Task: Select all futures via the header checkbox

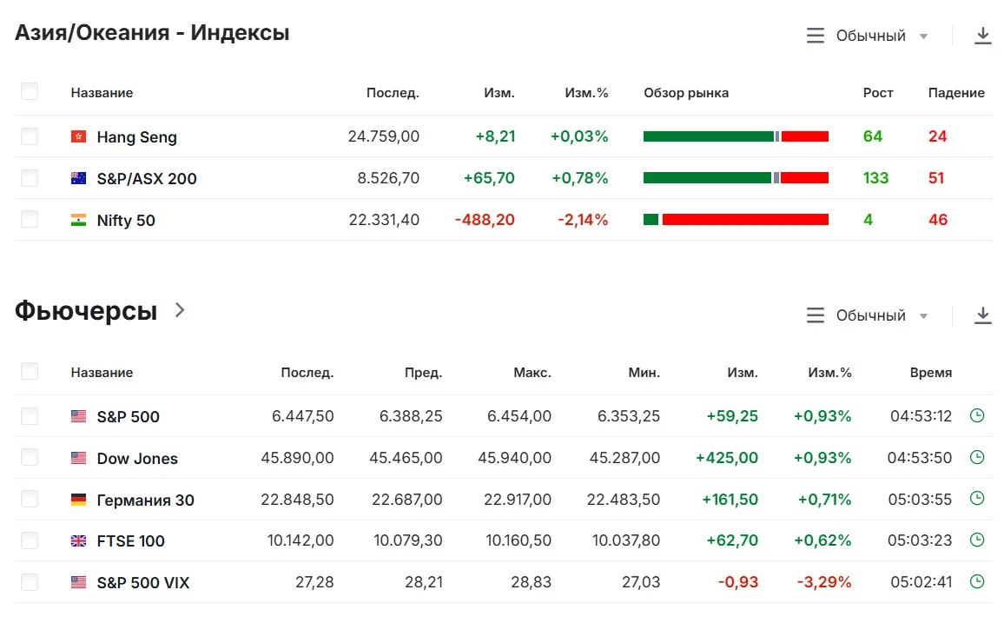Action: pyautogui.click(x=30, y=371)
